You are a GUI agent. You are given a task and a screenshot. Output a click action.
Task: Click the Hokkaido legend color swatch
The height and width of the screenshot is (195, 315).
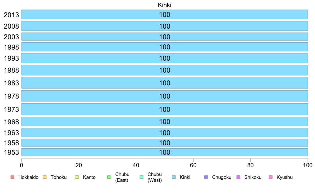(x=12, y=177)
